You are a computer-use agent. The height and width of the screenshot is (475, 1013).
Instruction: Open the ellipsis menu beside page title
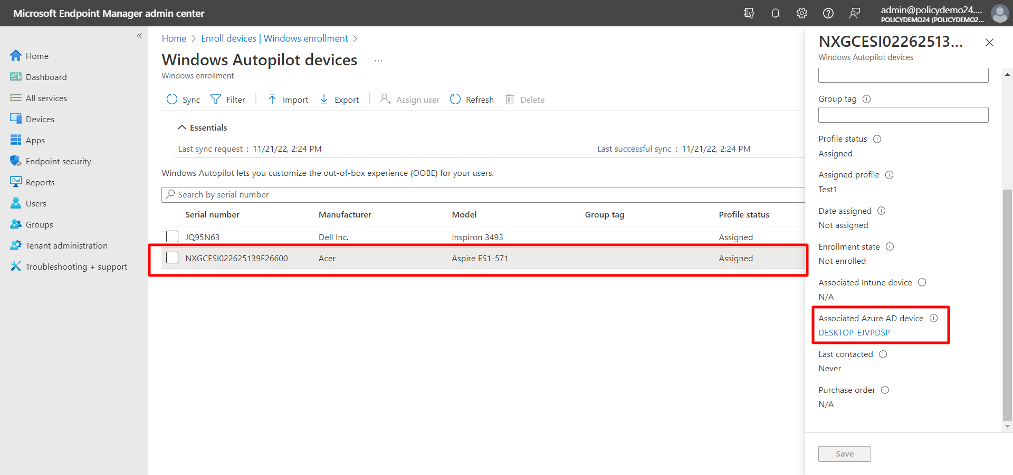(x=378, y=61)
